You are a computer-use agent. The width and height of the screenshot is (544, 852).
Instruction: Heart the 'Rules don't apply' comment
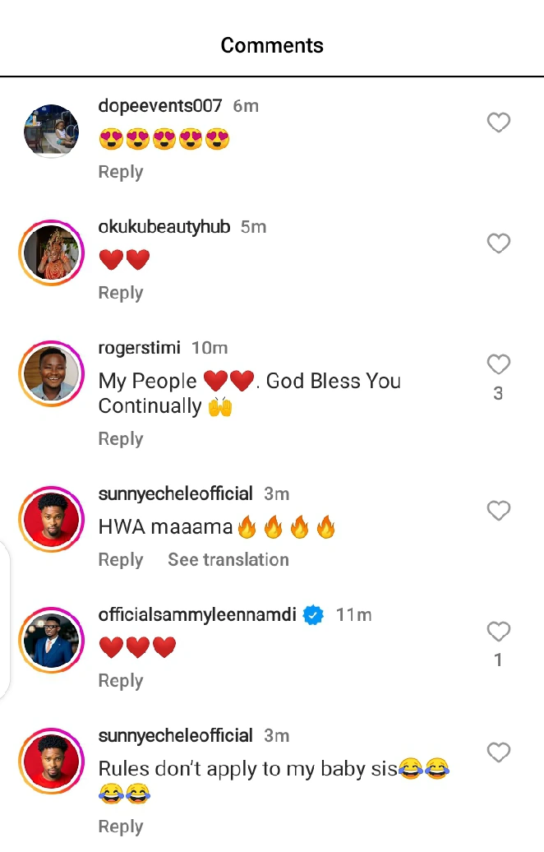(499, 752)
